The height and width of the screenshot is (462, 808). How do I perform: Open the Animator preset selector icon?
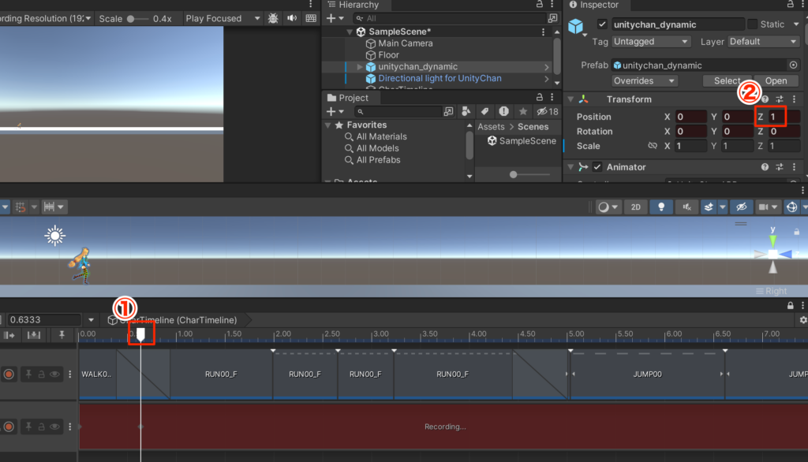(779, 167)
